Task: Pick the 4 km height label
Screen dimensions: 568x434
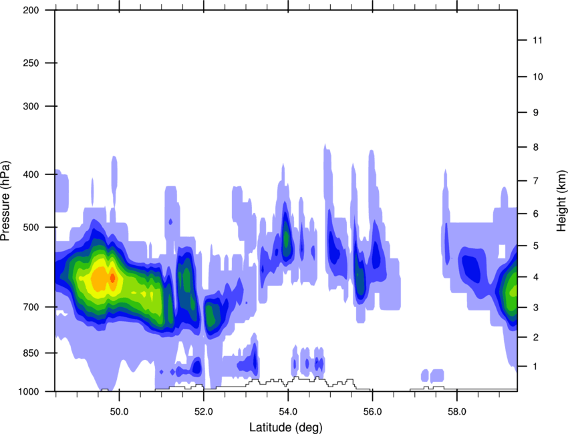Action: [535, 277]
